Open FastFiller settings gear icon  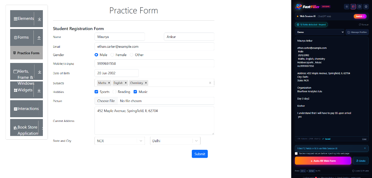(x=366, y=7)
